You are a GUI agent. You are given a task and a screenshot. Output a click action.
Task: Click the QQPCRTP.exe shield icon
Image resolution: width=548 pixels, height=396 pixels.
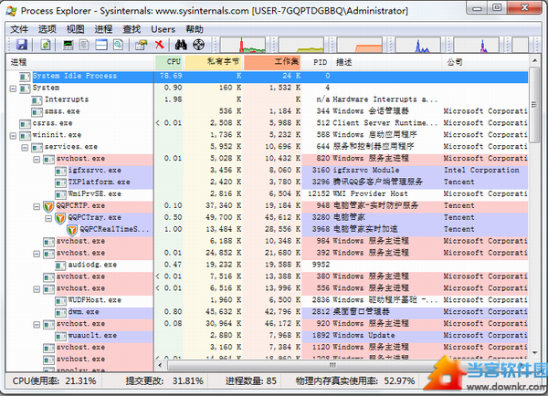(x=48, y=206)
